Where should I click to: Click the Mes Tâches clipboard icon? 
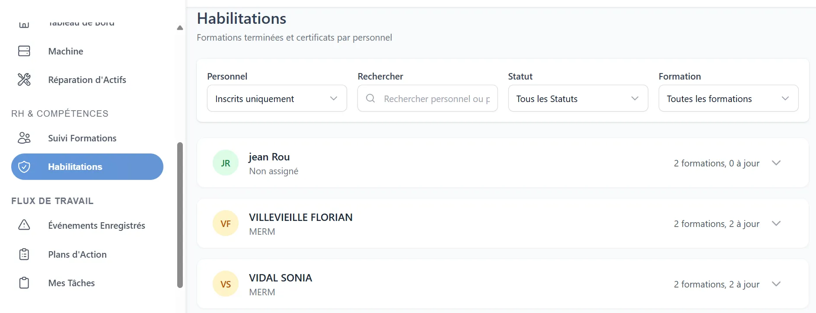(24, 283)
